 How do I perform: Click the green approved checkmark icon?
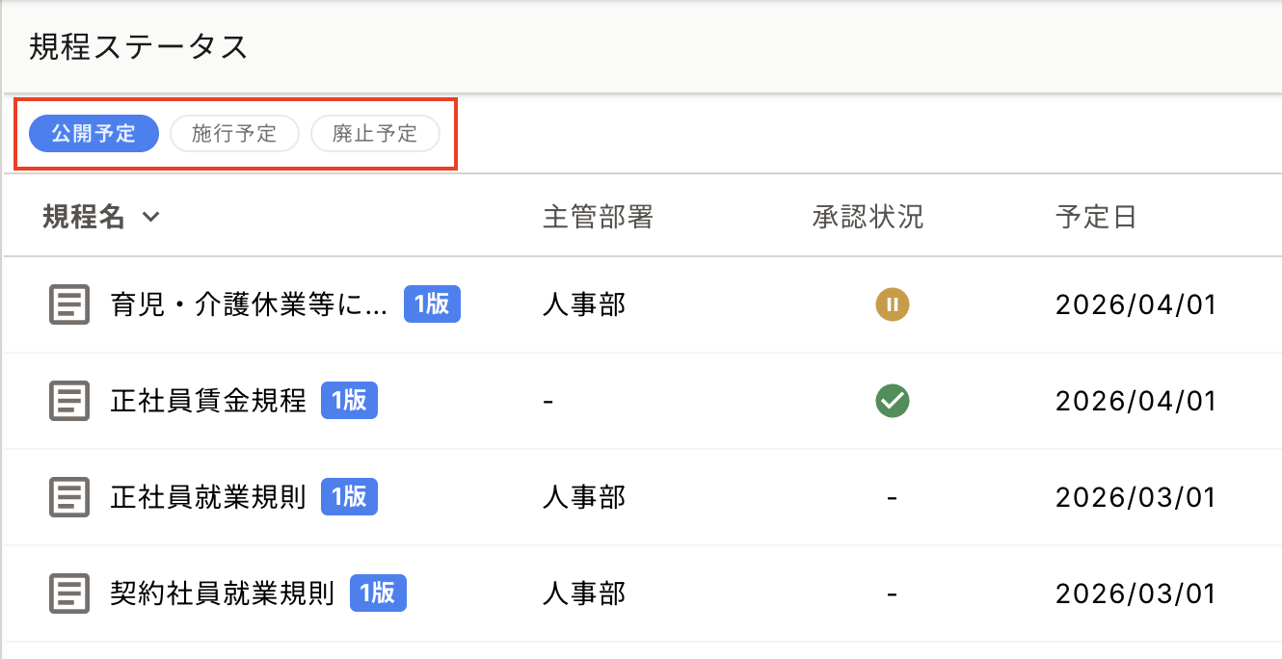(892, 401)
